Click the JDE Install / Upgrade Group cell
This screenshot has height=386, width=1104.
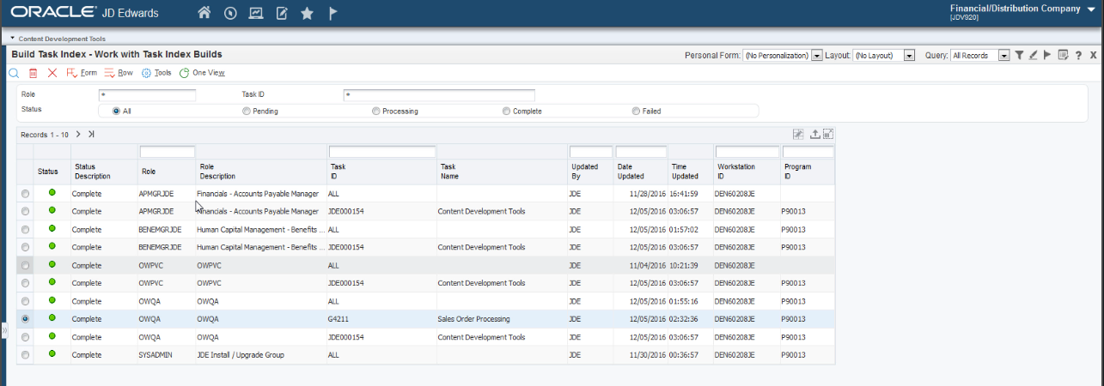[261, 354]
